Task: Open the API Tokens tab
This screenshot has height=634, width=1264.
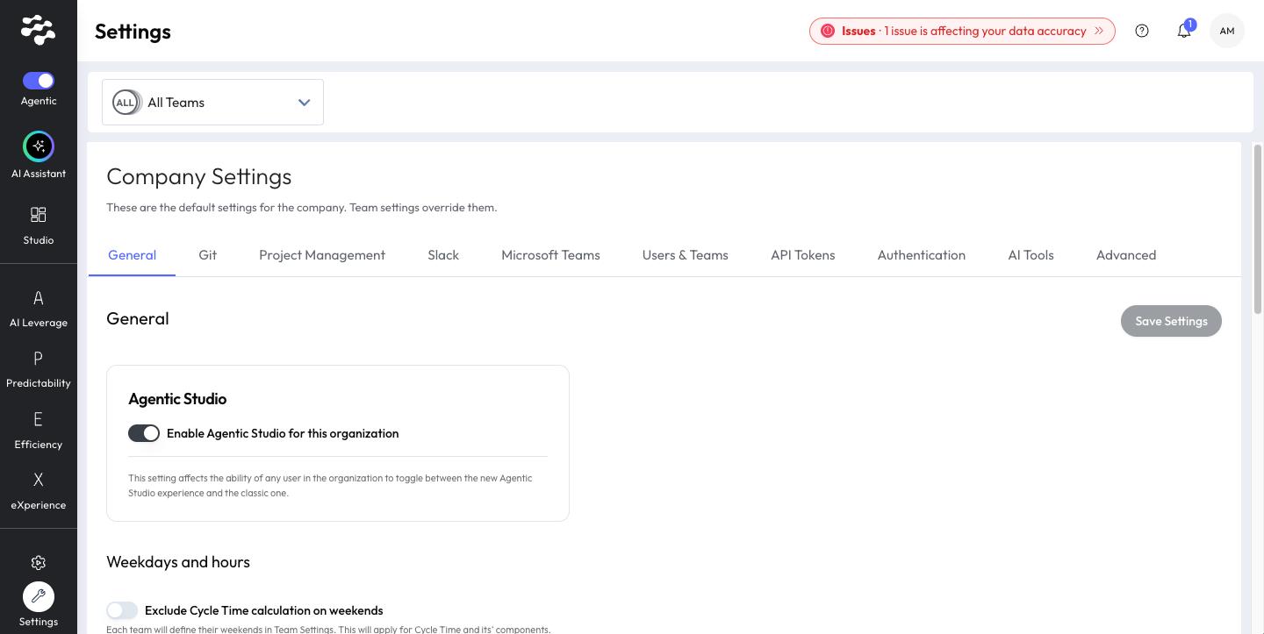Action: pos(803,255)
